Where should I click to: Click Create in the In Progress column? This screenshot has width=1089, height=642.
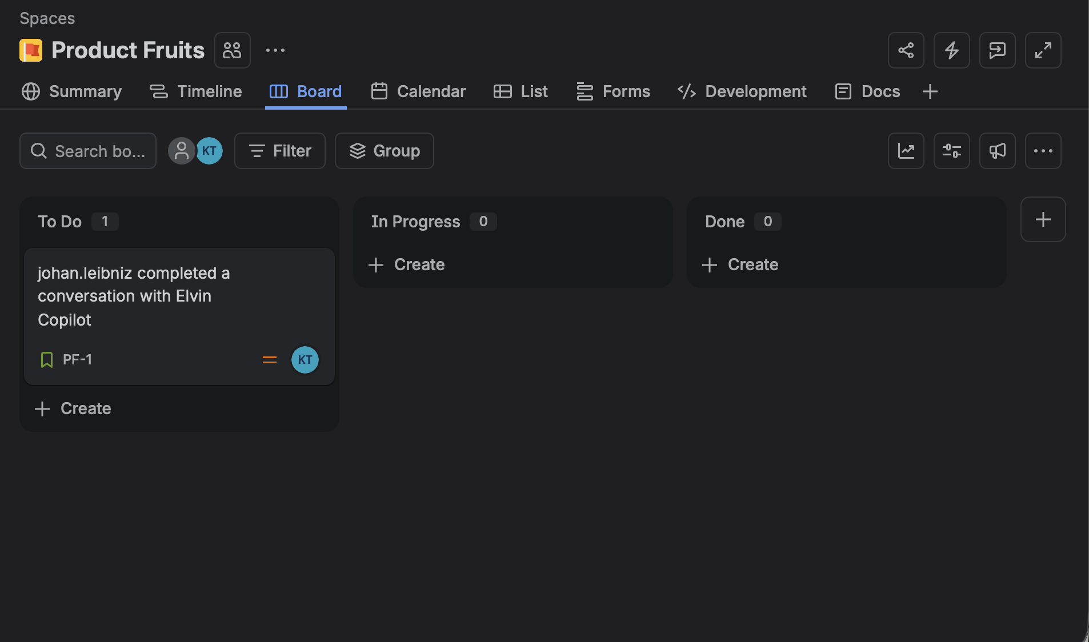[x=407, y=264]
